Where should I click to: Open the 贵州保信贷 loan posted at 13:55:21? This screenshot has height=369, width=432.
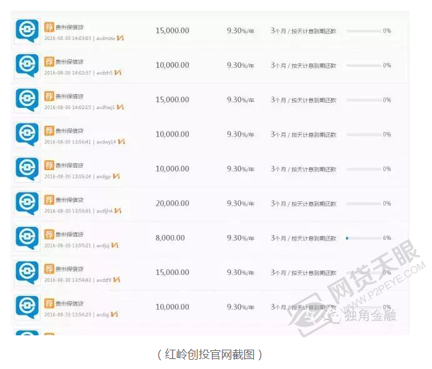(69, 234)
